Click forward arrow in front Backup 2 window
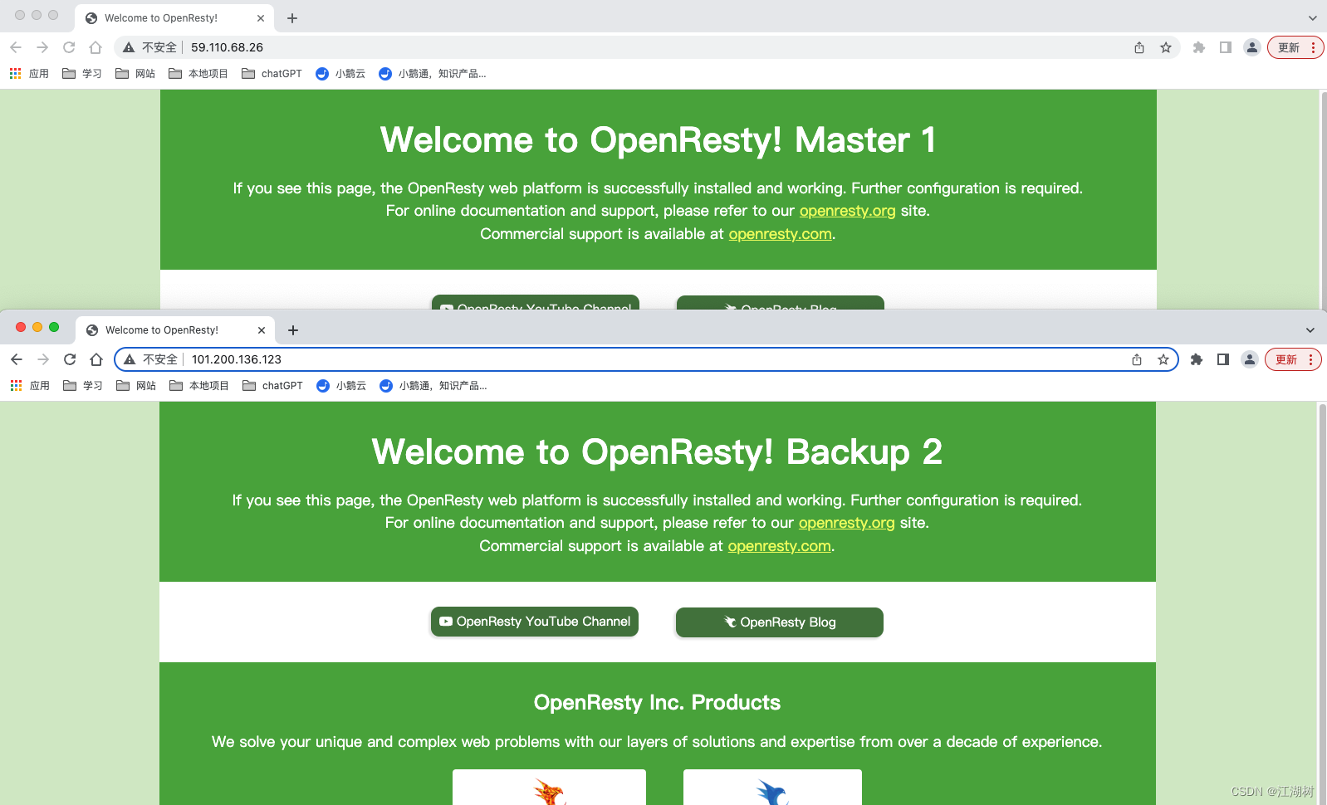This screenshot has height=805, width=1327. 43,359
